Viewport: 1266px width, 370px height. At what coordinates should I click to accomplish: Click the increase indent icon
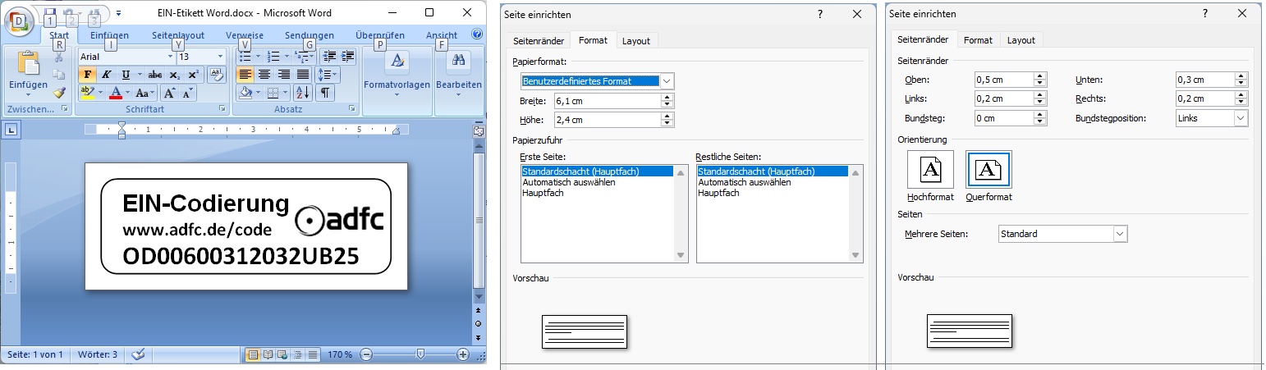click(x=347, y=57)
